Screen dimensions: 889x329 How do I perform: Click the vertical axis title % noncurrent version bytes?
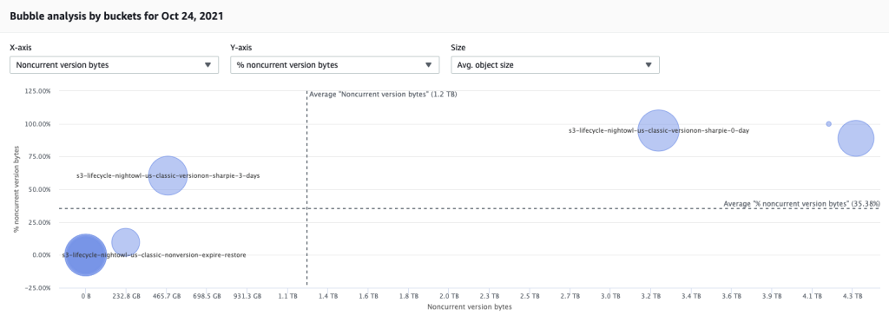(x=17, y=190)
